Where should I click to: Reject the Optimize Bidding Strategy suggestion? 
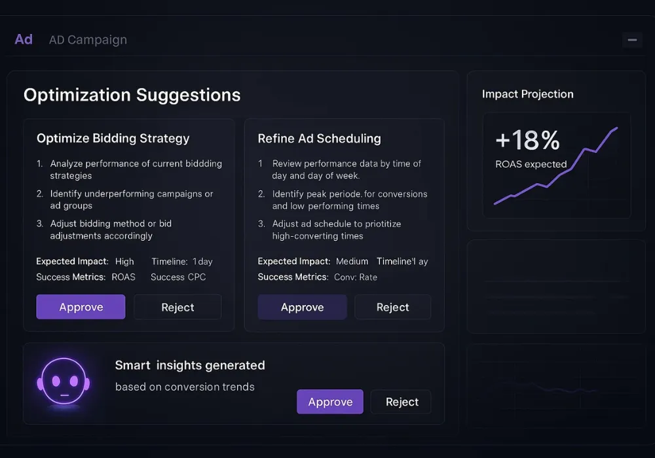click(x=178, y=307)
